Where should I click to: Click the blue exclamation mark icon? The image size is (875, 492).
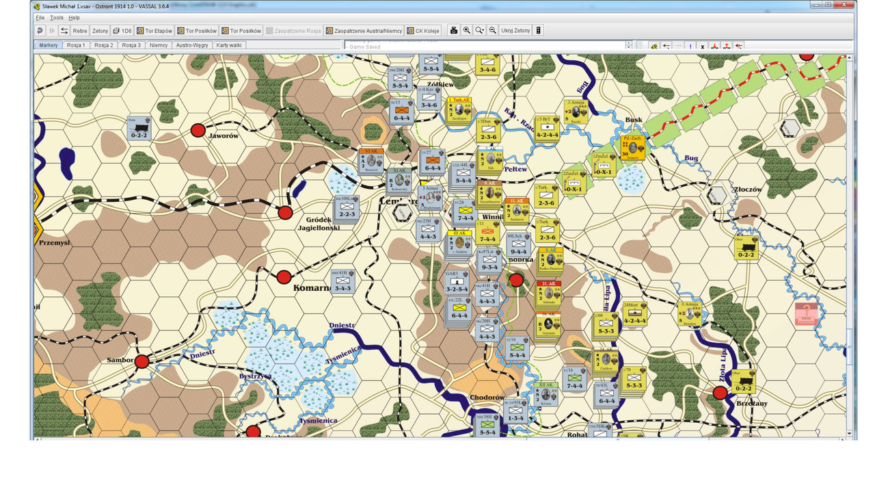click(x=690, y=46)
